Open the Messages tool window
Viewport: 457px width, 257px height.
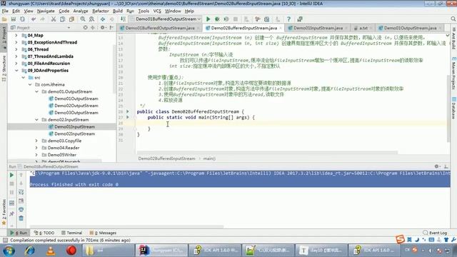103,233
